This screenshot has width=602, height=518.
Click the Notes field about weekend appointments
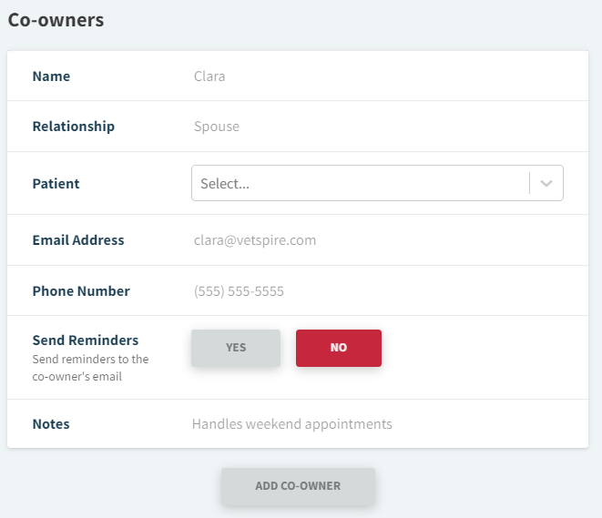[291, 424]
